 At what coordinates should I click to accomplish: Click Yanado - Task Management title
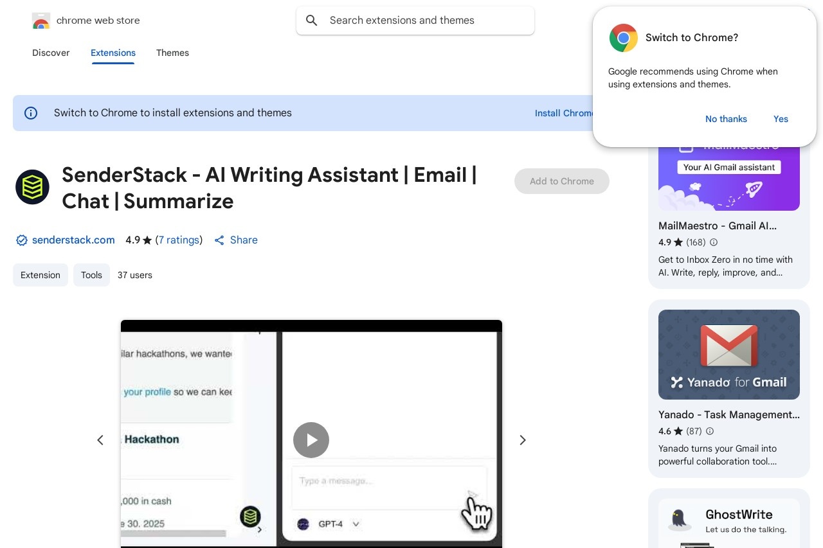(x=729, y=415)
